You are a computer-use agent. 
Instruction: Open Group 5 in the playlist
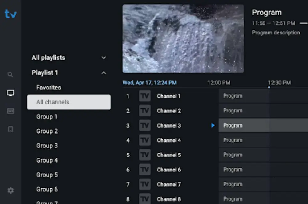coord(47,175)
